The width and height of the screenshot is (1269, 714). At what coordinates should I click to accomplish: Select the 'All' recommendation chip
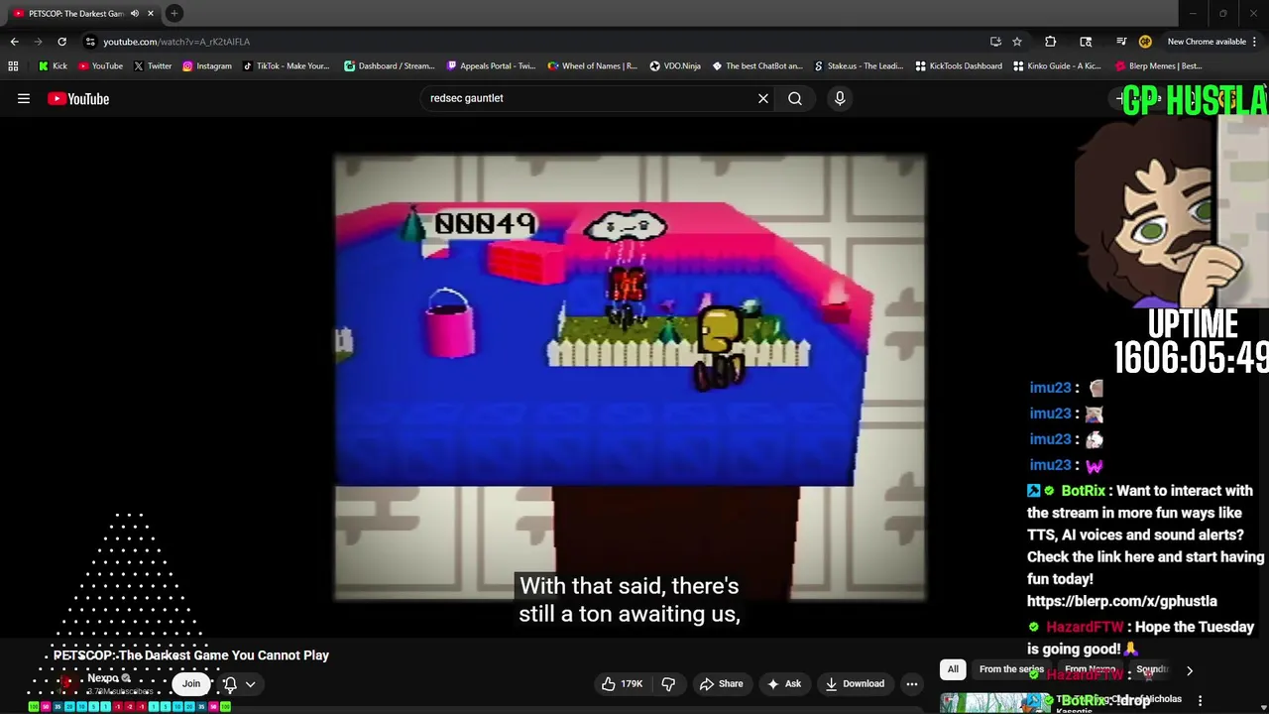coord(953,669)
